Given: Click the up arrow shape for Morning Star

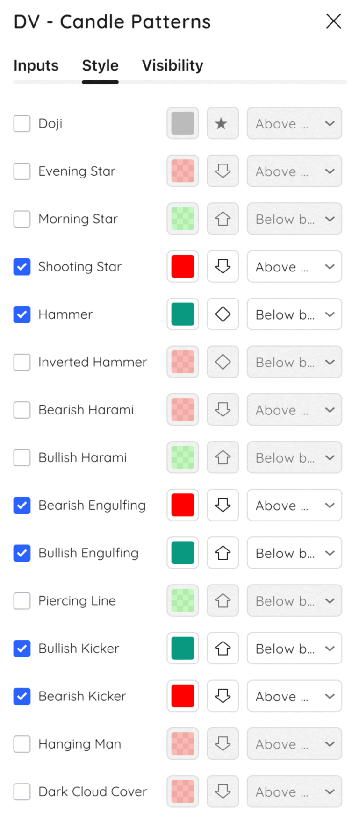Looking at the screenshot, I should (x=223, y=219).
